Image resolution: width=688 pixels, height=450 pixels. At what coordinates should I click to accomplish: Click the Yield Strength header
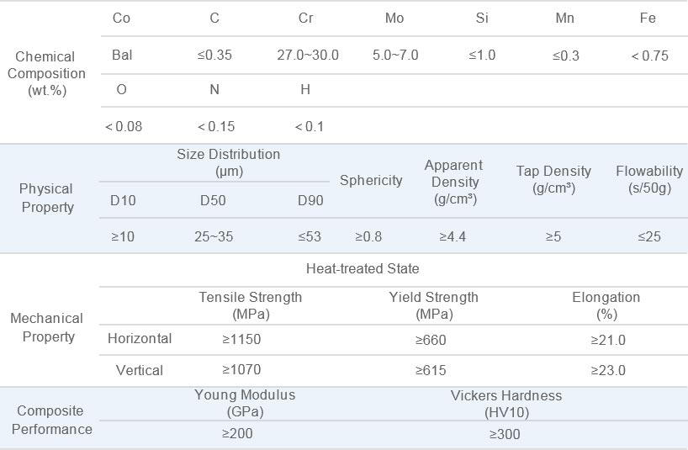click(434, 305)
